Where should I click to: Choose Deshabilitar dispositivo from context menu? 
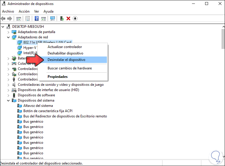[x=72, y=53]
